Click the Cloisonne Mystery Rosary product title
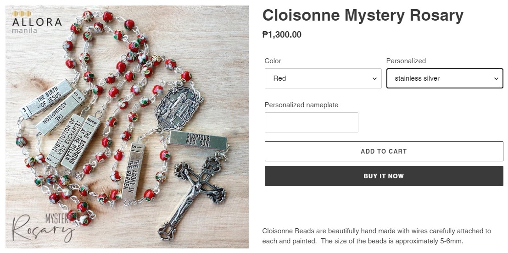 tap(363, 16)
